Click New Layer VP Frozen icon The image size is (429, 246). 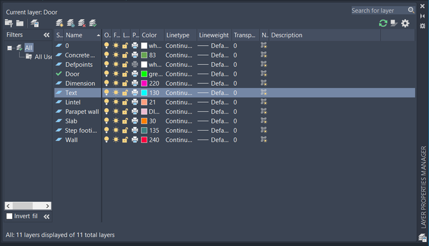71,23
